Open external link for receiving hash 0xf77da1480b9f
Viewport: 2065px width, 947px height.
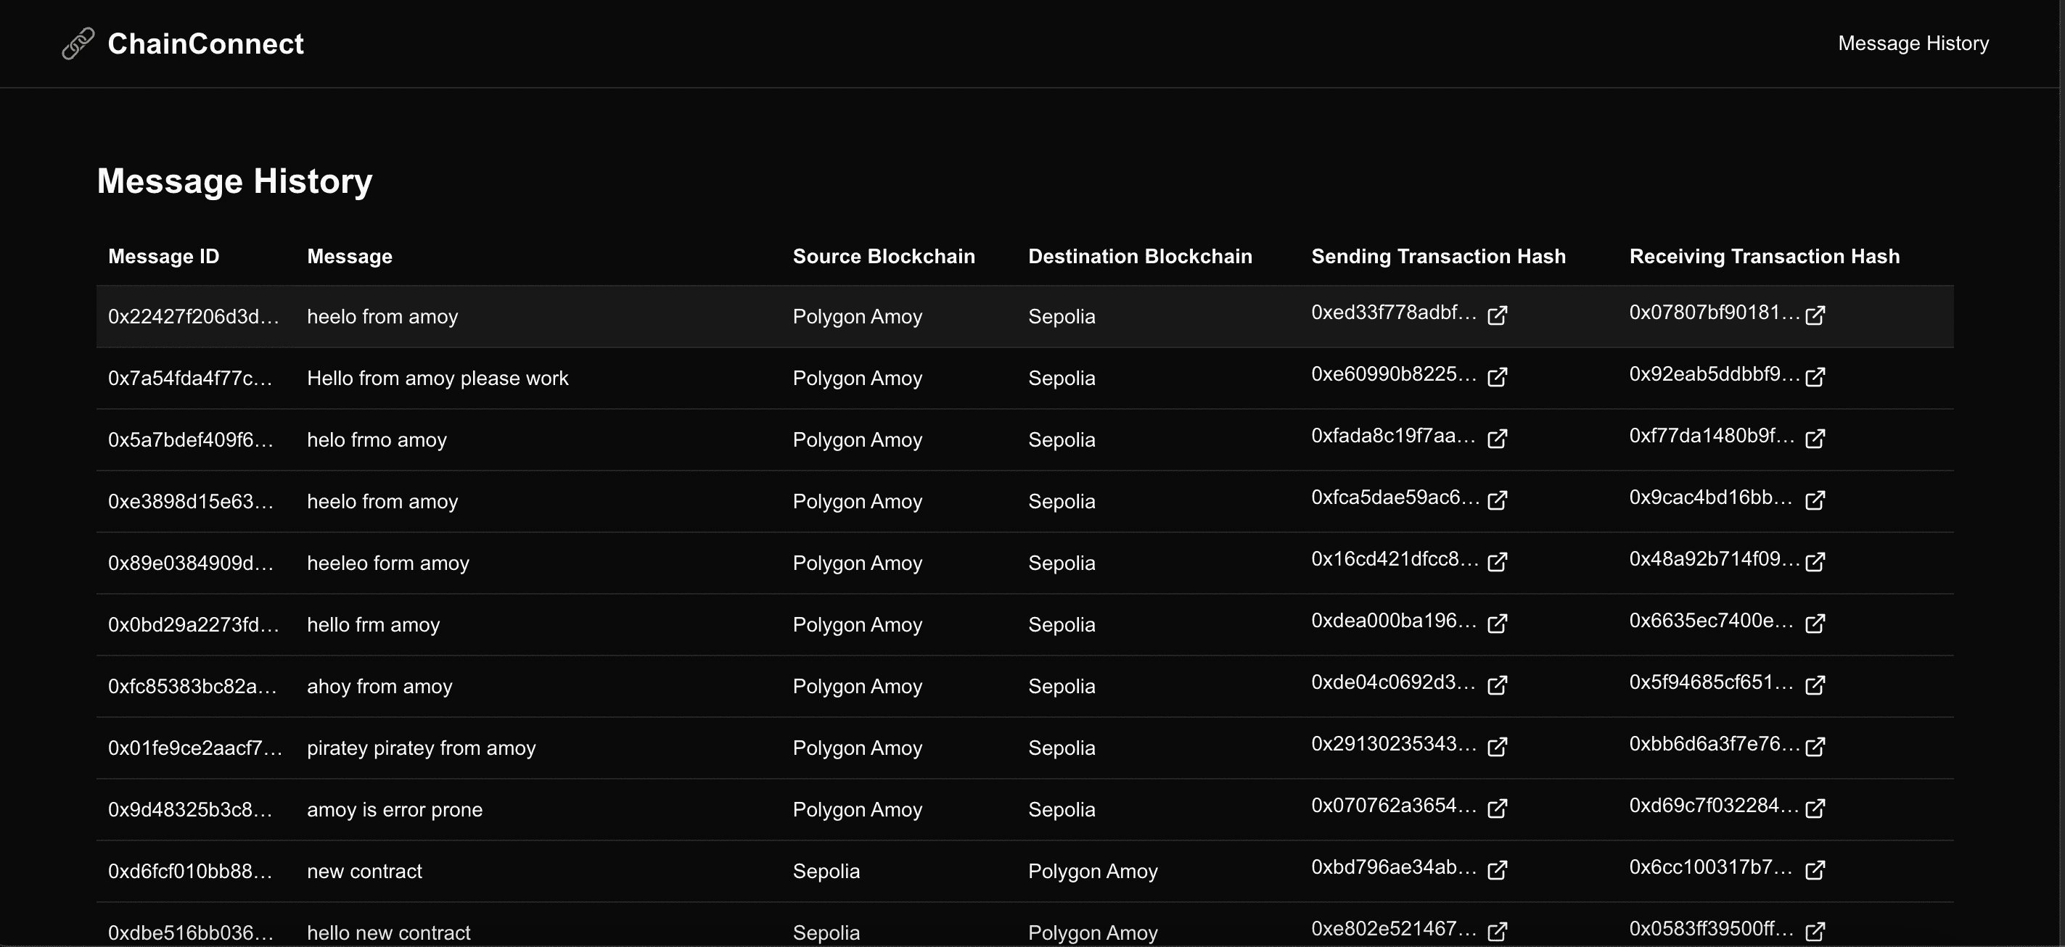pyautogui.click(x=1815, y=438)
